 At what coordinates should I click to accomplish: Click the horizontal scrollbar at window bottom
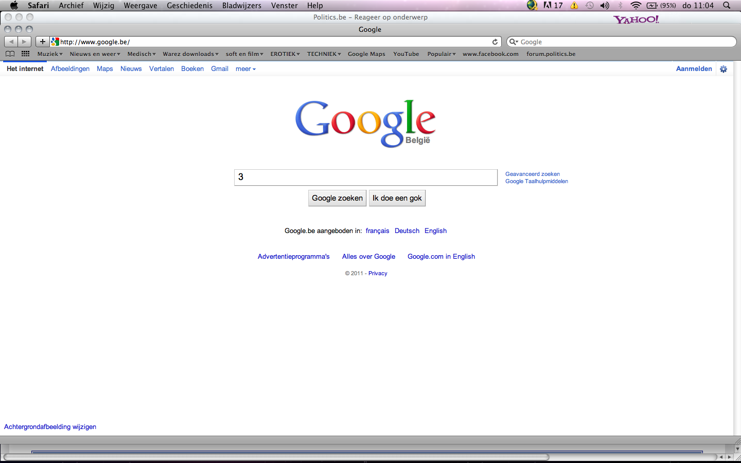[x=276, y=457]
